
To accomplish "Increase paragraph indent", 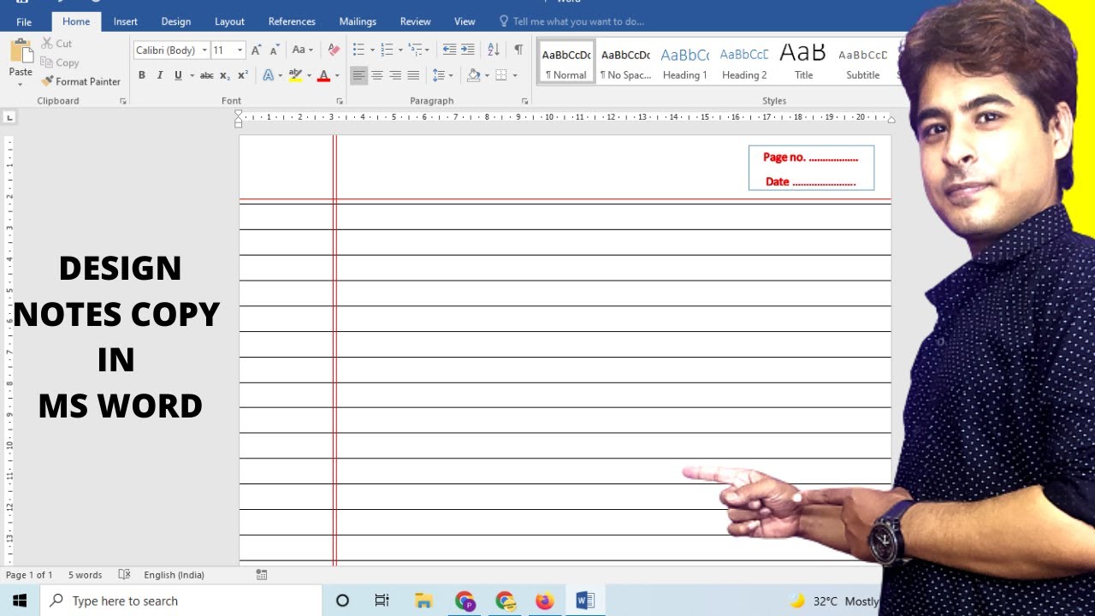I will (x=468, y=50).
